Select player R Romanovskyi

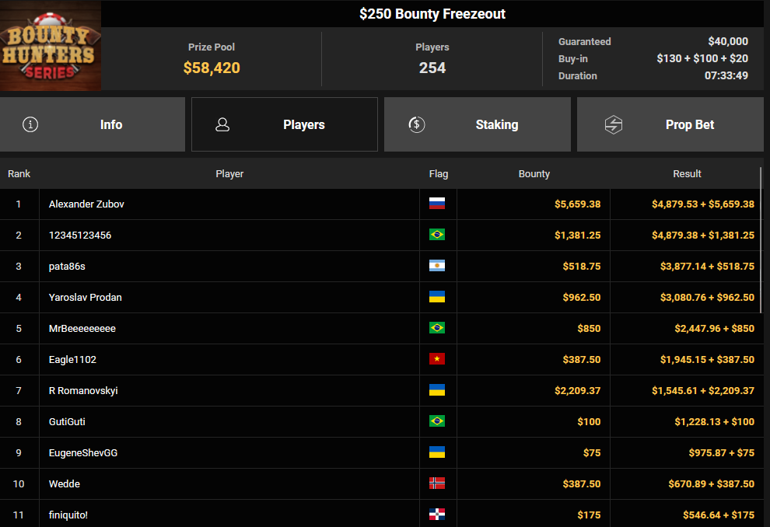(x=83, y=391)
